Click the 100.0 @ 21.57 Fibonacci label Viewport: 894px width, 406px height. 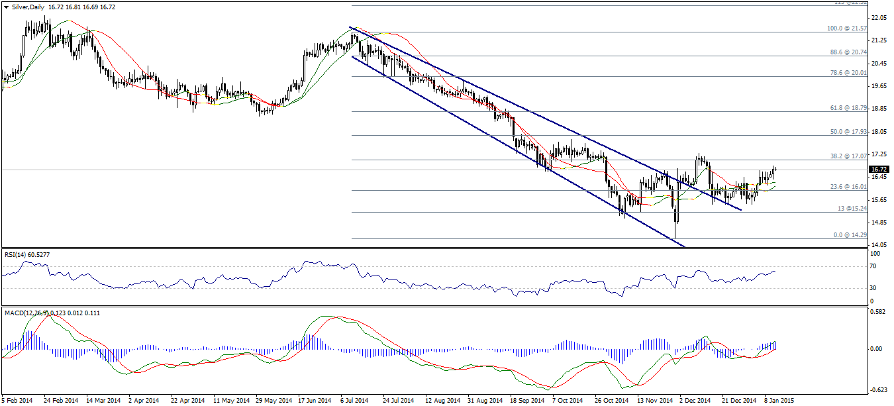(x=847, y=28)
